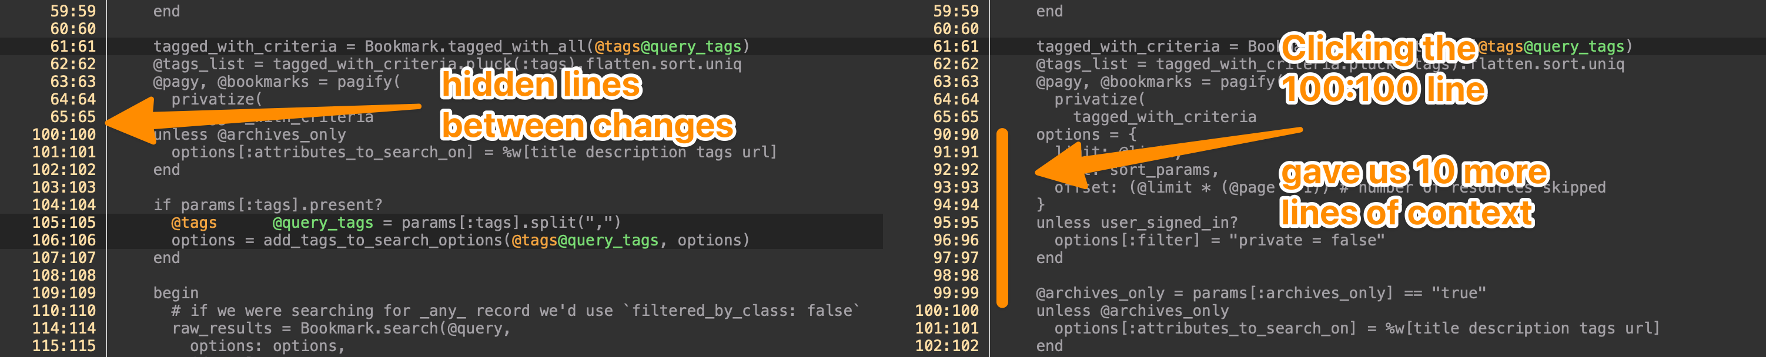The image size is (1766, 357).
Task: Click 'hidden lines between changes' annotation text
Action: [586, 105]
